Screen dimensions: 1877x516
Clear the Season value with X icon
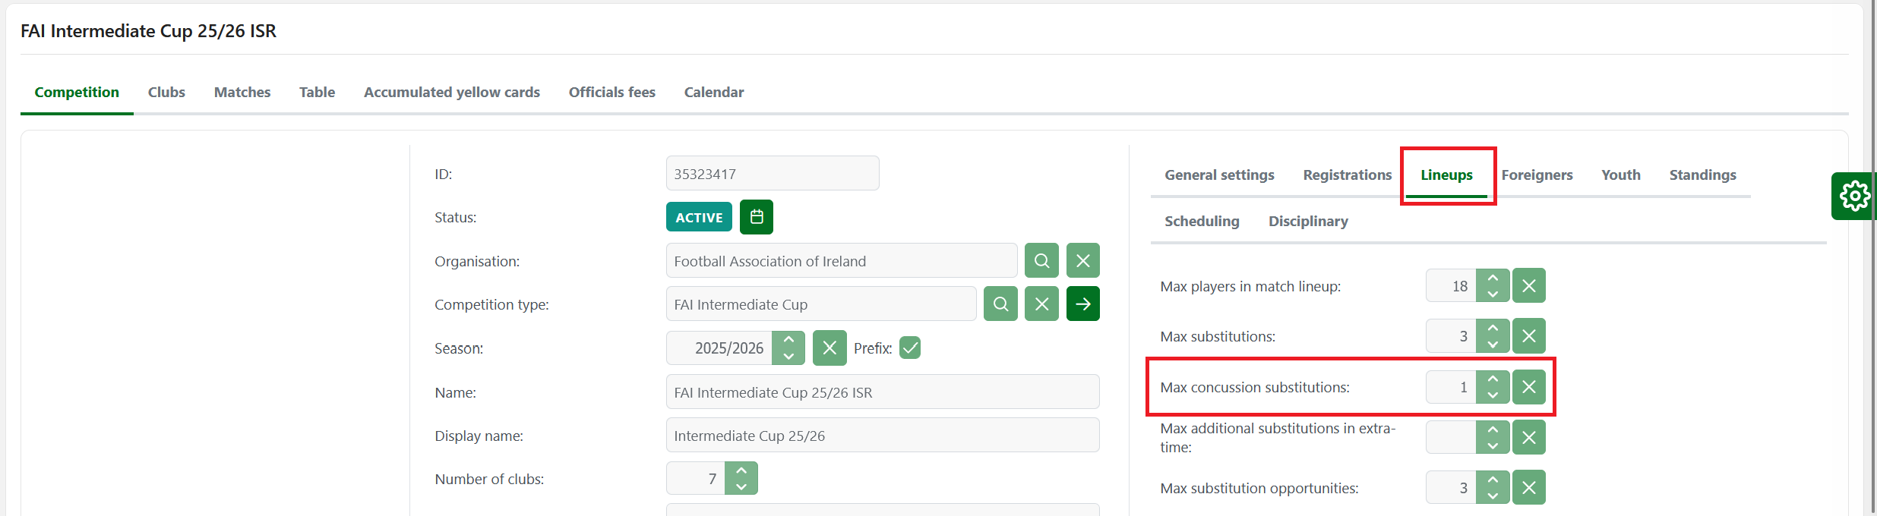pos(829,348)
